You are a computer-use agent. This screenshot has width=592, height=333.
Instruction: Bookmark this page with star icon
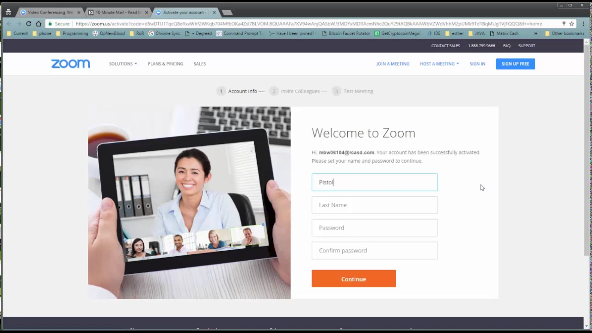[x=572, y=24]
